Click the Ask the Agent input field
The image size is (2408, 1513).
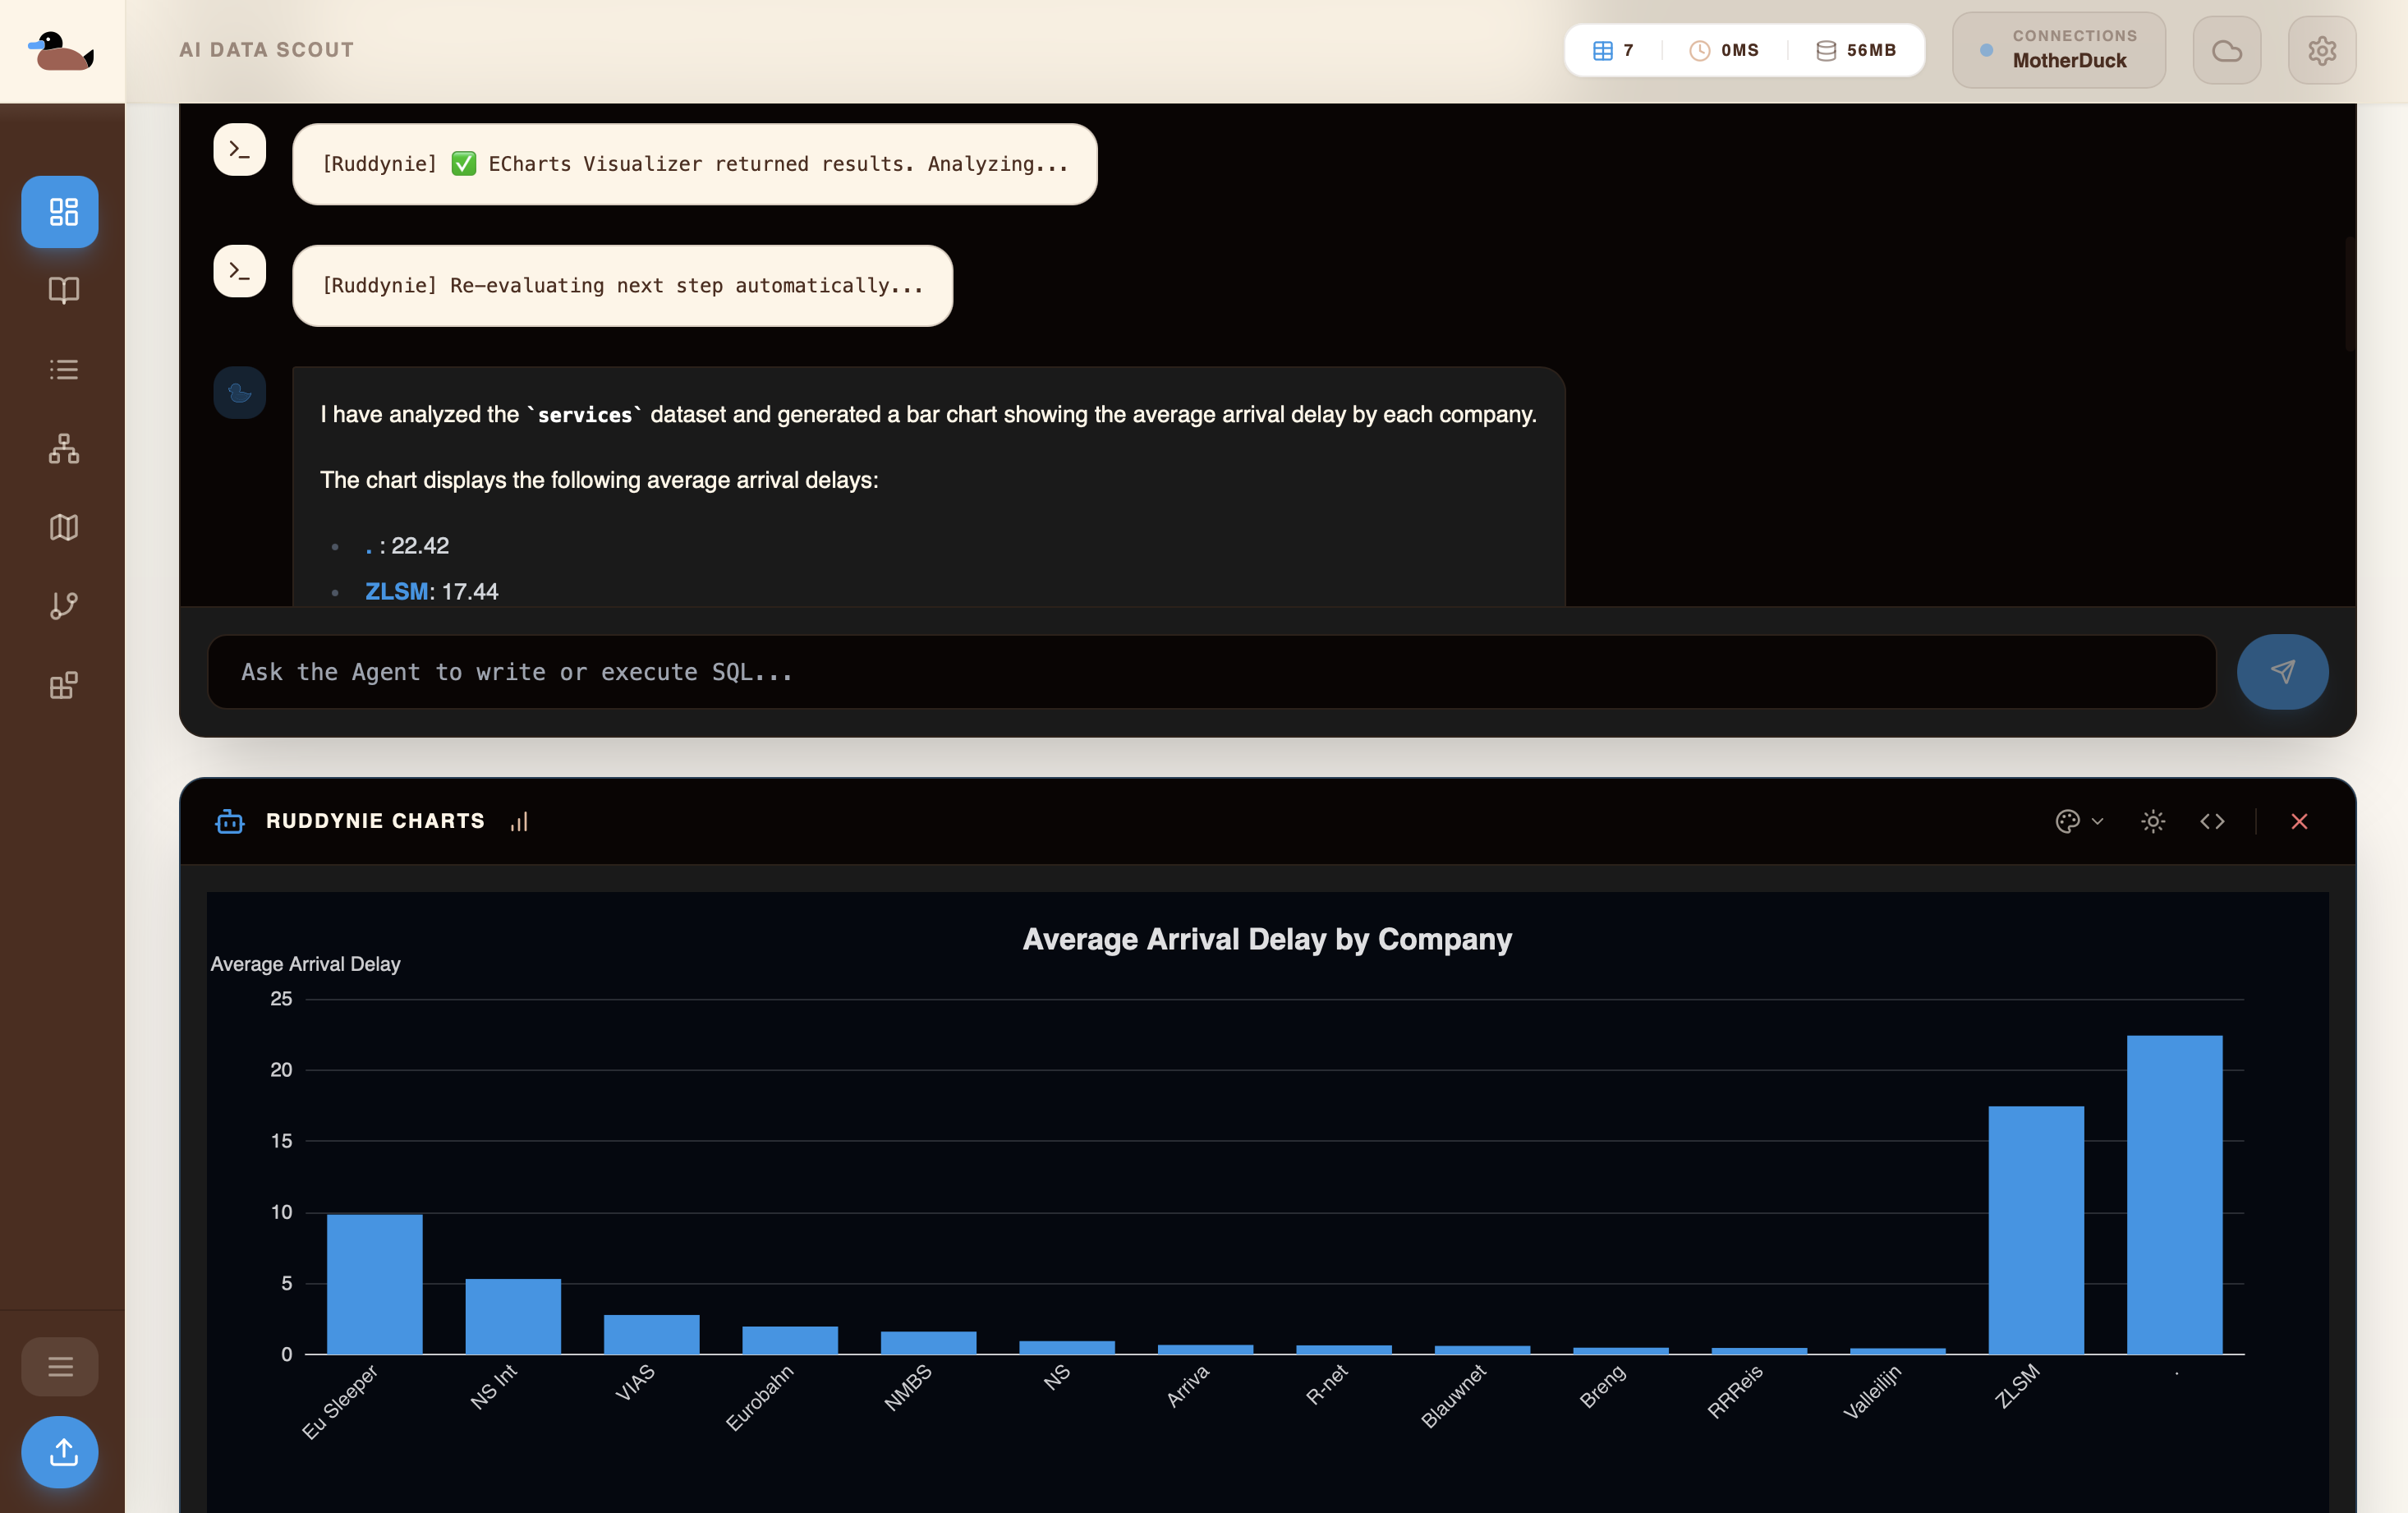point(1200,671)
